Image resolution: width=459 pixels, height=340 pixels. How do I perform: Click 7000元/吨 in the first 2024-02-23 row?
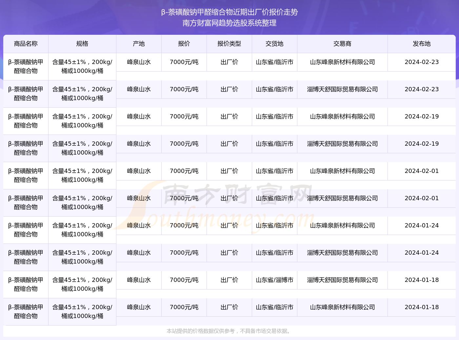point(184,62)
